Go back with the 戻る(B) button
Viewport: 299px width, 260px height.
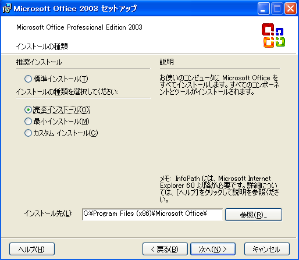165,249
